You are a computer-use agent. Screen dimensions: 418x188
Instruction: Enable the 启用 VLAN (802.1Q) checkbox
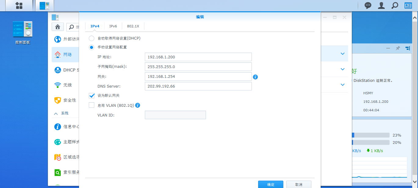coord(92,105)
